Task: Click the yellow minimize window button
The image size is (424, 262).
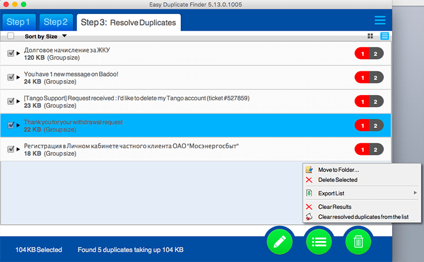Action: tap(15, 4)
